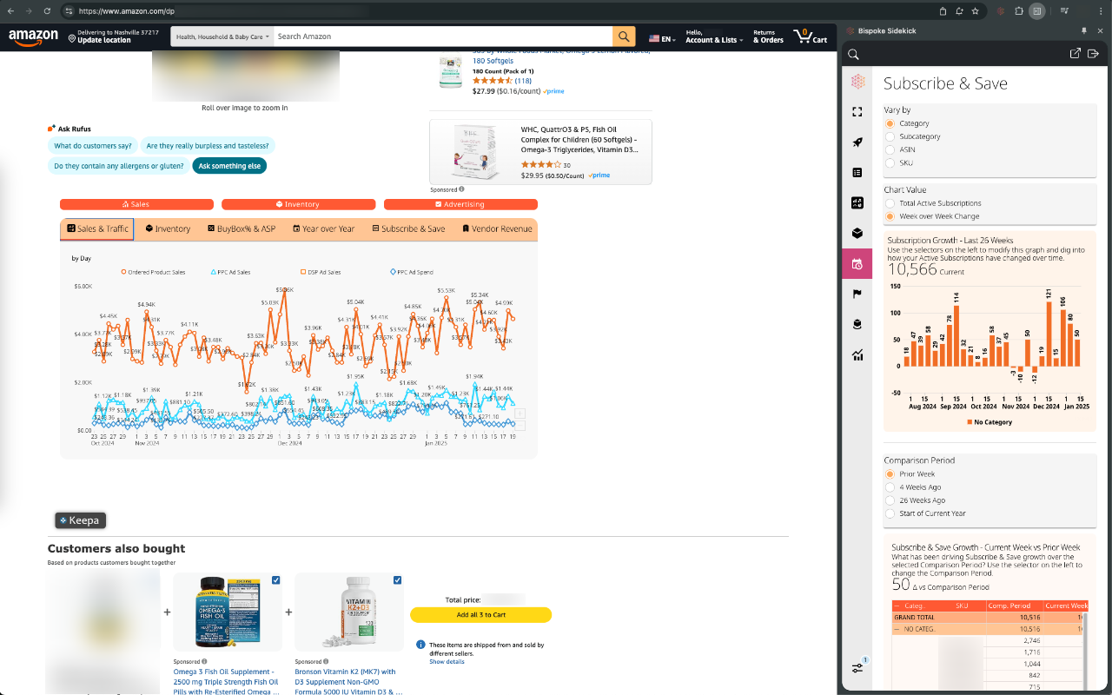This screenshot has height=695, width=1112.
Task: Go to the Amazon home logo
Action: point(33,37)
